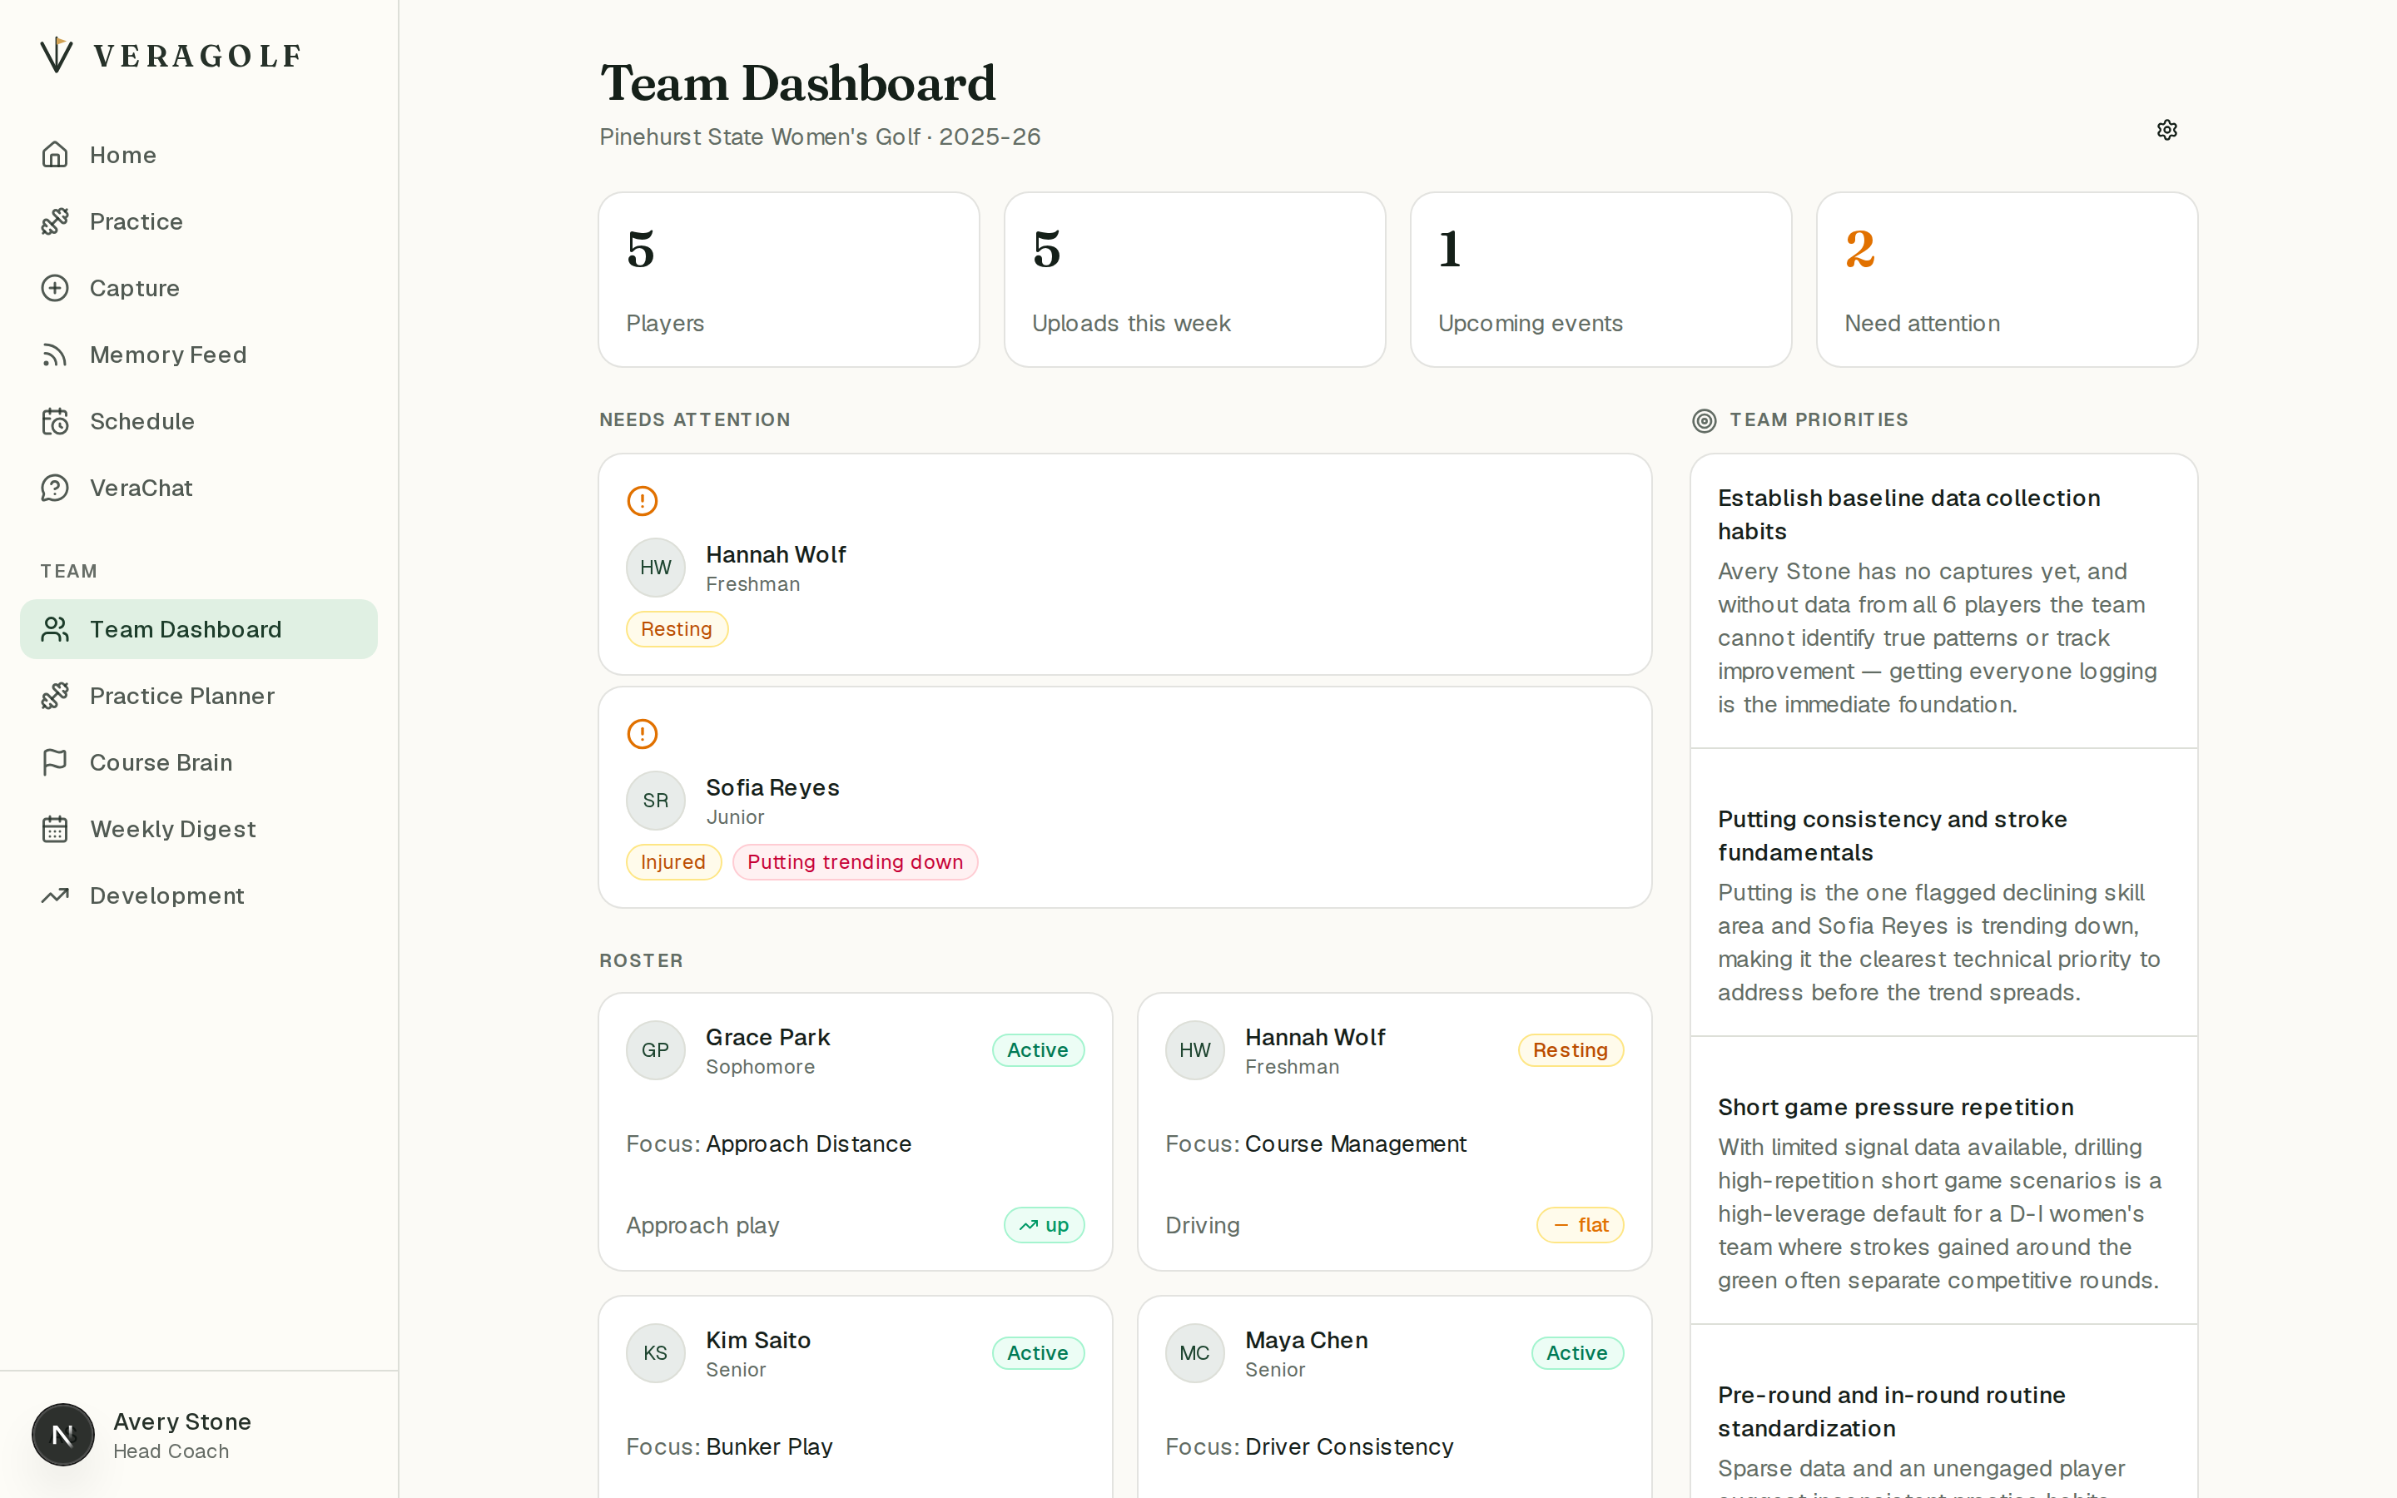Open dashboard settings gear
The image size is (2397, 1498).
[x=2167, y=130]
